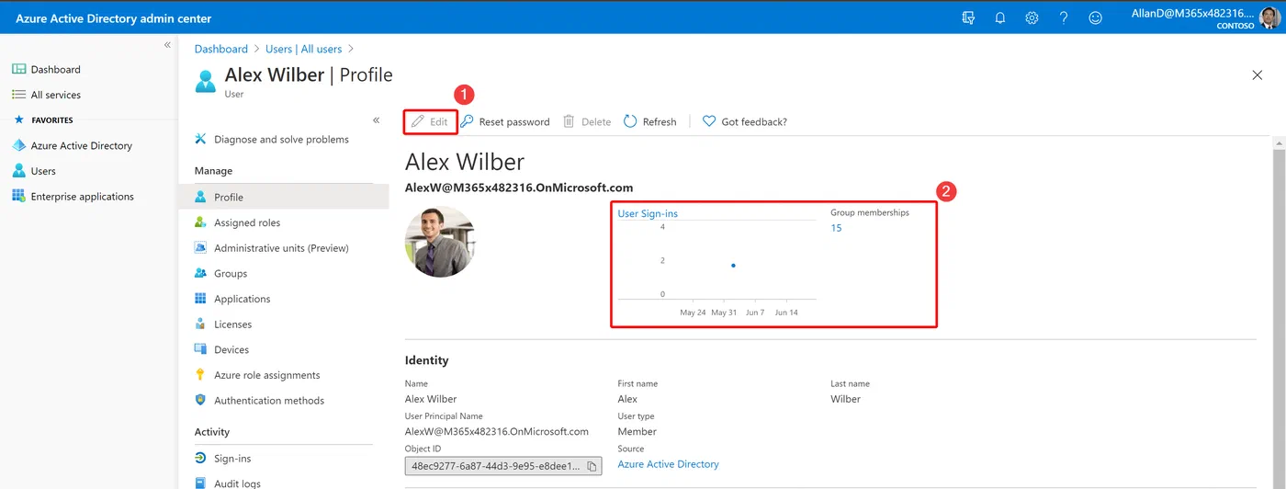Click the User Principal Name value
The image size is (1286, 489).
pos(496,431)
